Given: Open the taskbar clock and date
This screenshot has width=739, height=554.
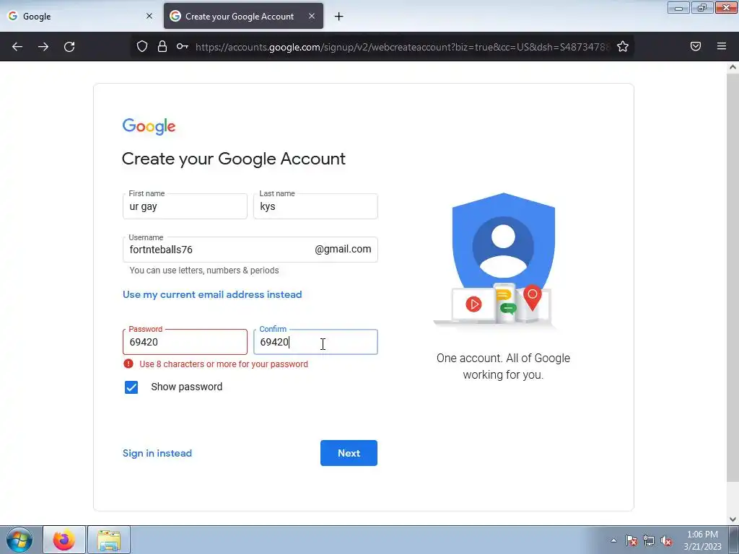Looking at the screenshot, I should 702,540.
